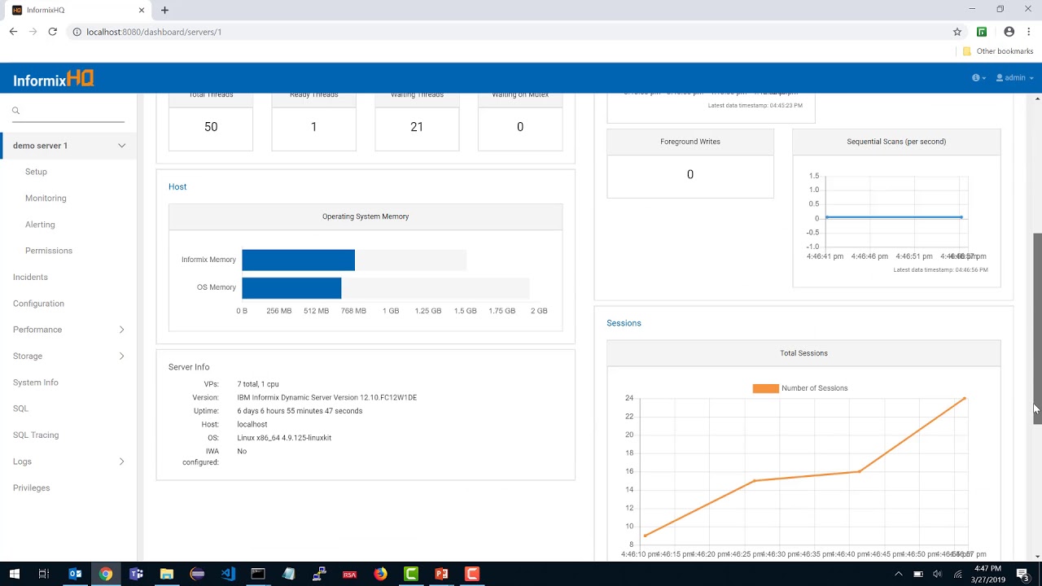Click the page vertical scrollbar thumb
This screenshot has width=1042, height=586.
1037,327
